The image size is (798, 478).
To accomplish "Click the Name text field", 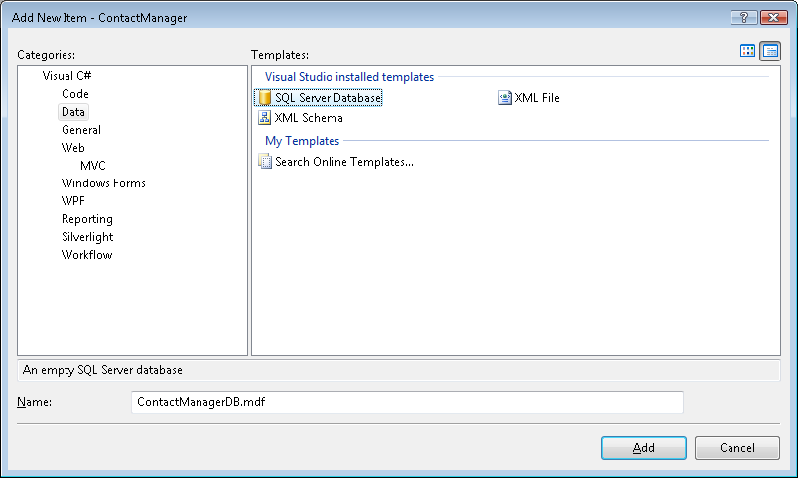I will (x=407, y=402).
